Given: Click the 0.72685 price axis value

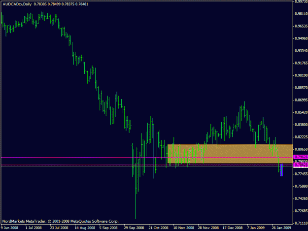Looking at the screenshot, I should 301,211.
